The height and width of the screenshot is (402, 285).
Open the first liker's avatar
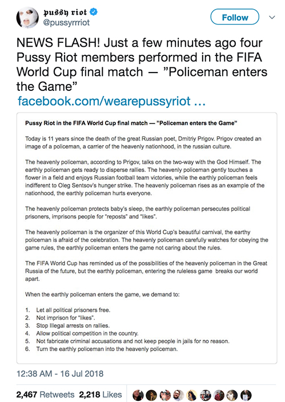[x=138, y=395]
